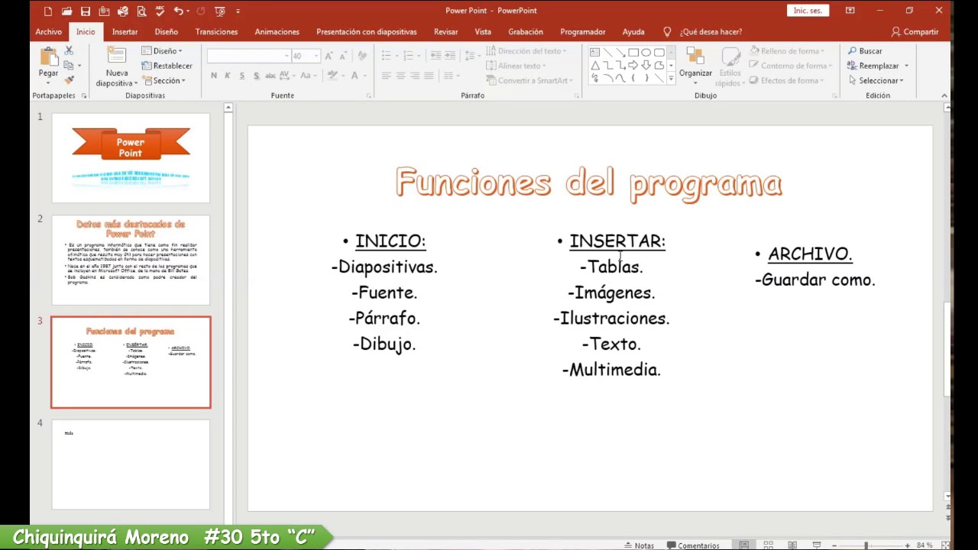978x550 pixels.
Task: Toggle align left paragraph button
Action: point(387,76)
